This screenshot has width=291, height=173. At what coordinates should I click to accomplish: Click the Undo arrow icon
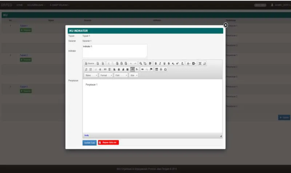click(x=131, y=63)
